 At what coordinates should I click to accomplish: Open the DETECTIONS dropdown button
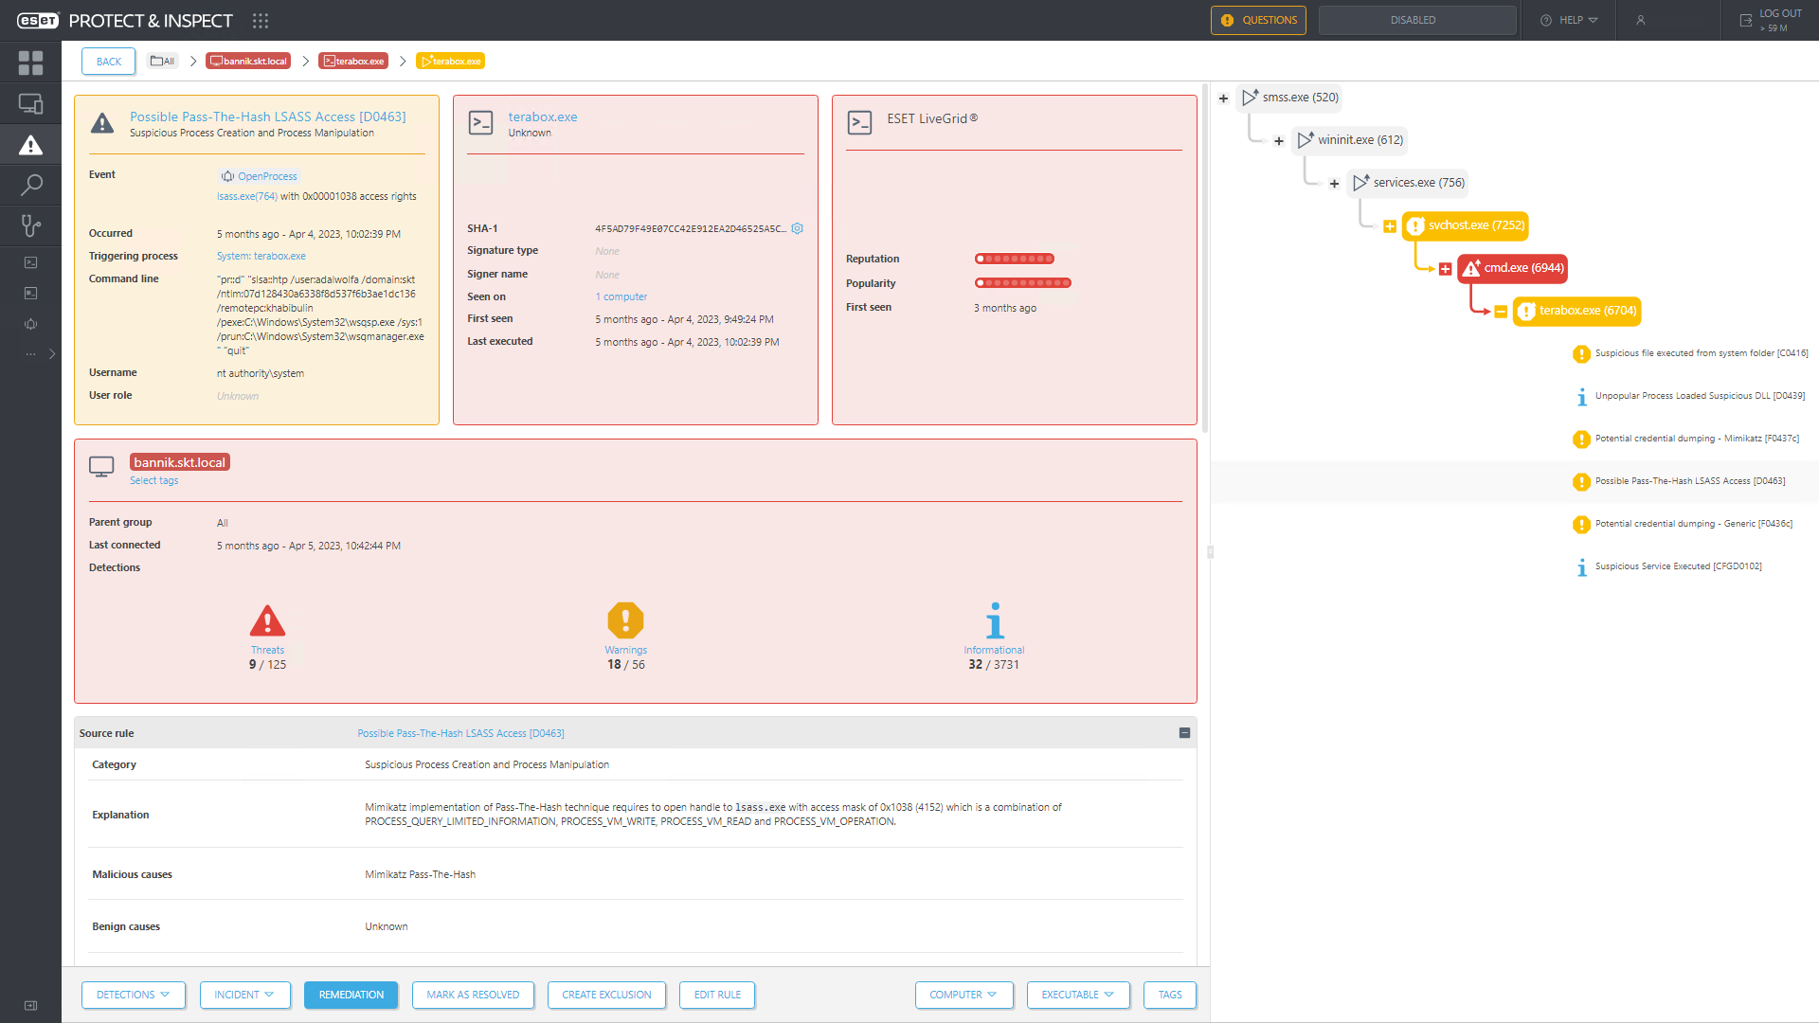point(133,995)
